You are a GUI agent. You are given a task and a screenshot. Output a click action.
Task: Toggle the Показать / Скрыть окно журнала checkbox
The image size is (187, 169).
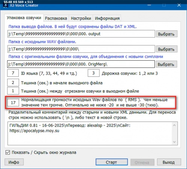click(x=8, y=153)
